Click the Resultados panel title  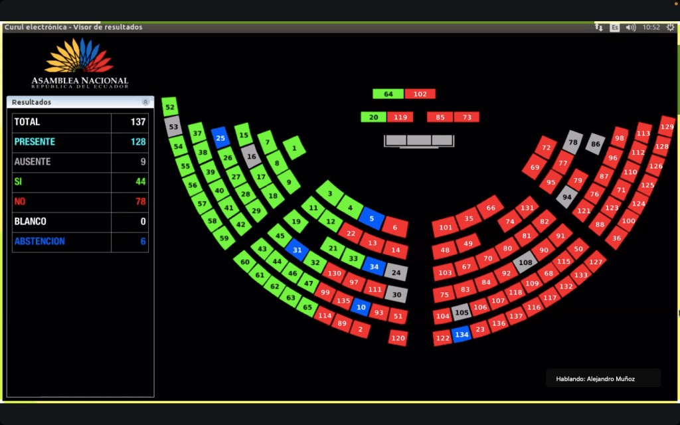pyautogui.click(x=32, y=102)
